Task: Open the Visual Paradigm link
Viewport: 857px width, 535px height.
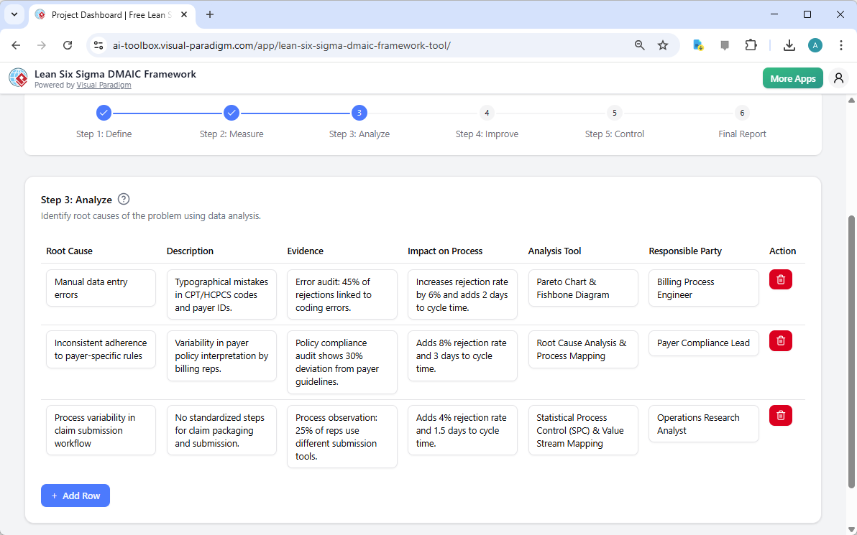Action: coord(104,85)
